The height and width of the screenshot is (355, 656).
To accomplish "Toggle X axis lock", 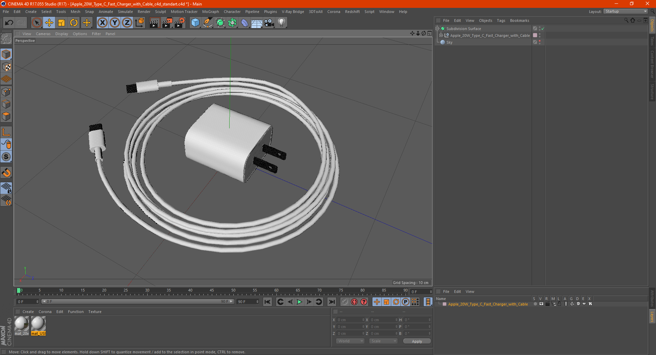I will (x=102, y=23).
